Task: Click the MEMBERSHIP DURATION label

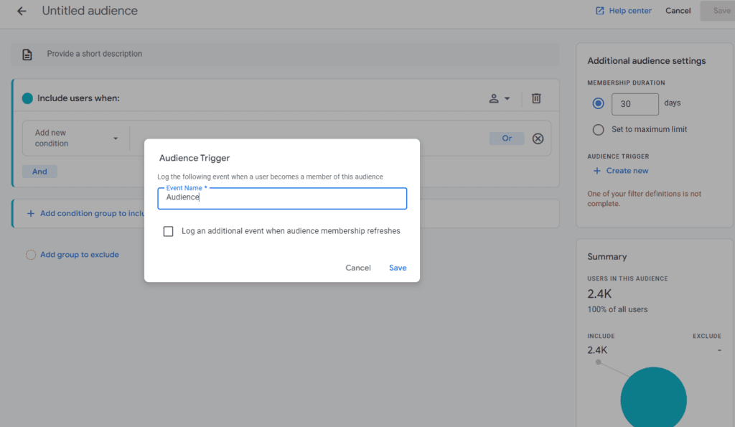Action: tap(626, 83)
